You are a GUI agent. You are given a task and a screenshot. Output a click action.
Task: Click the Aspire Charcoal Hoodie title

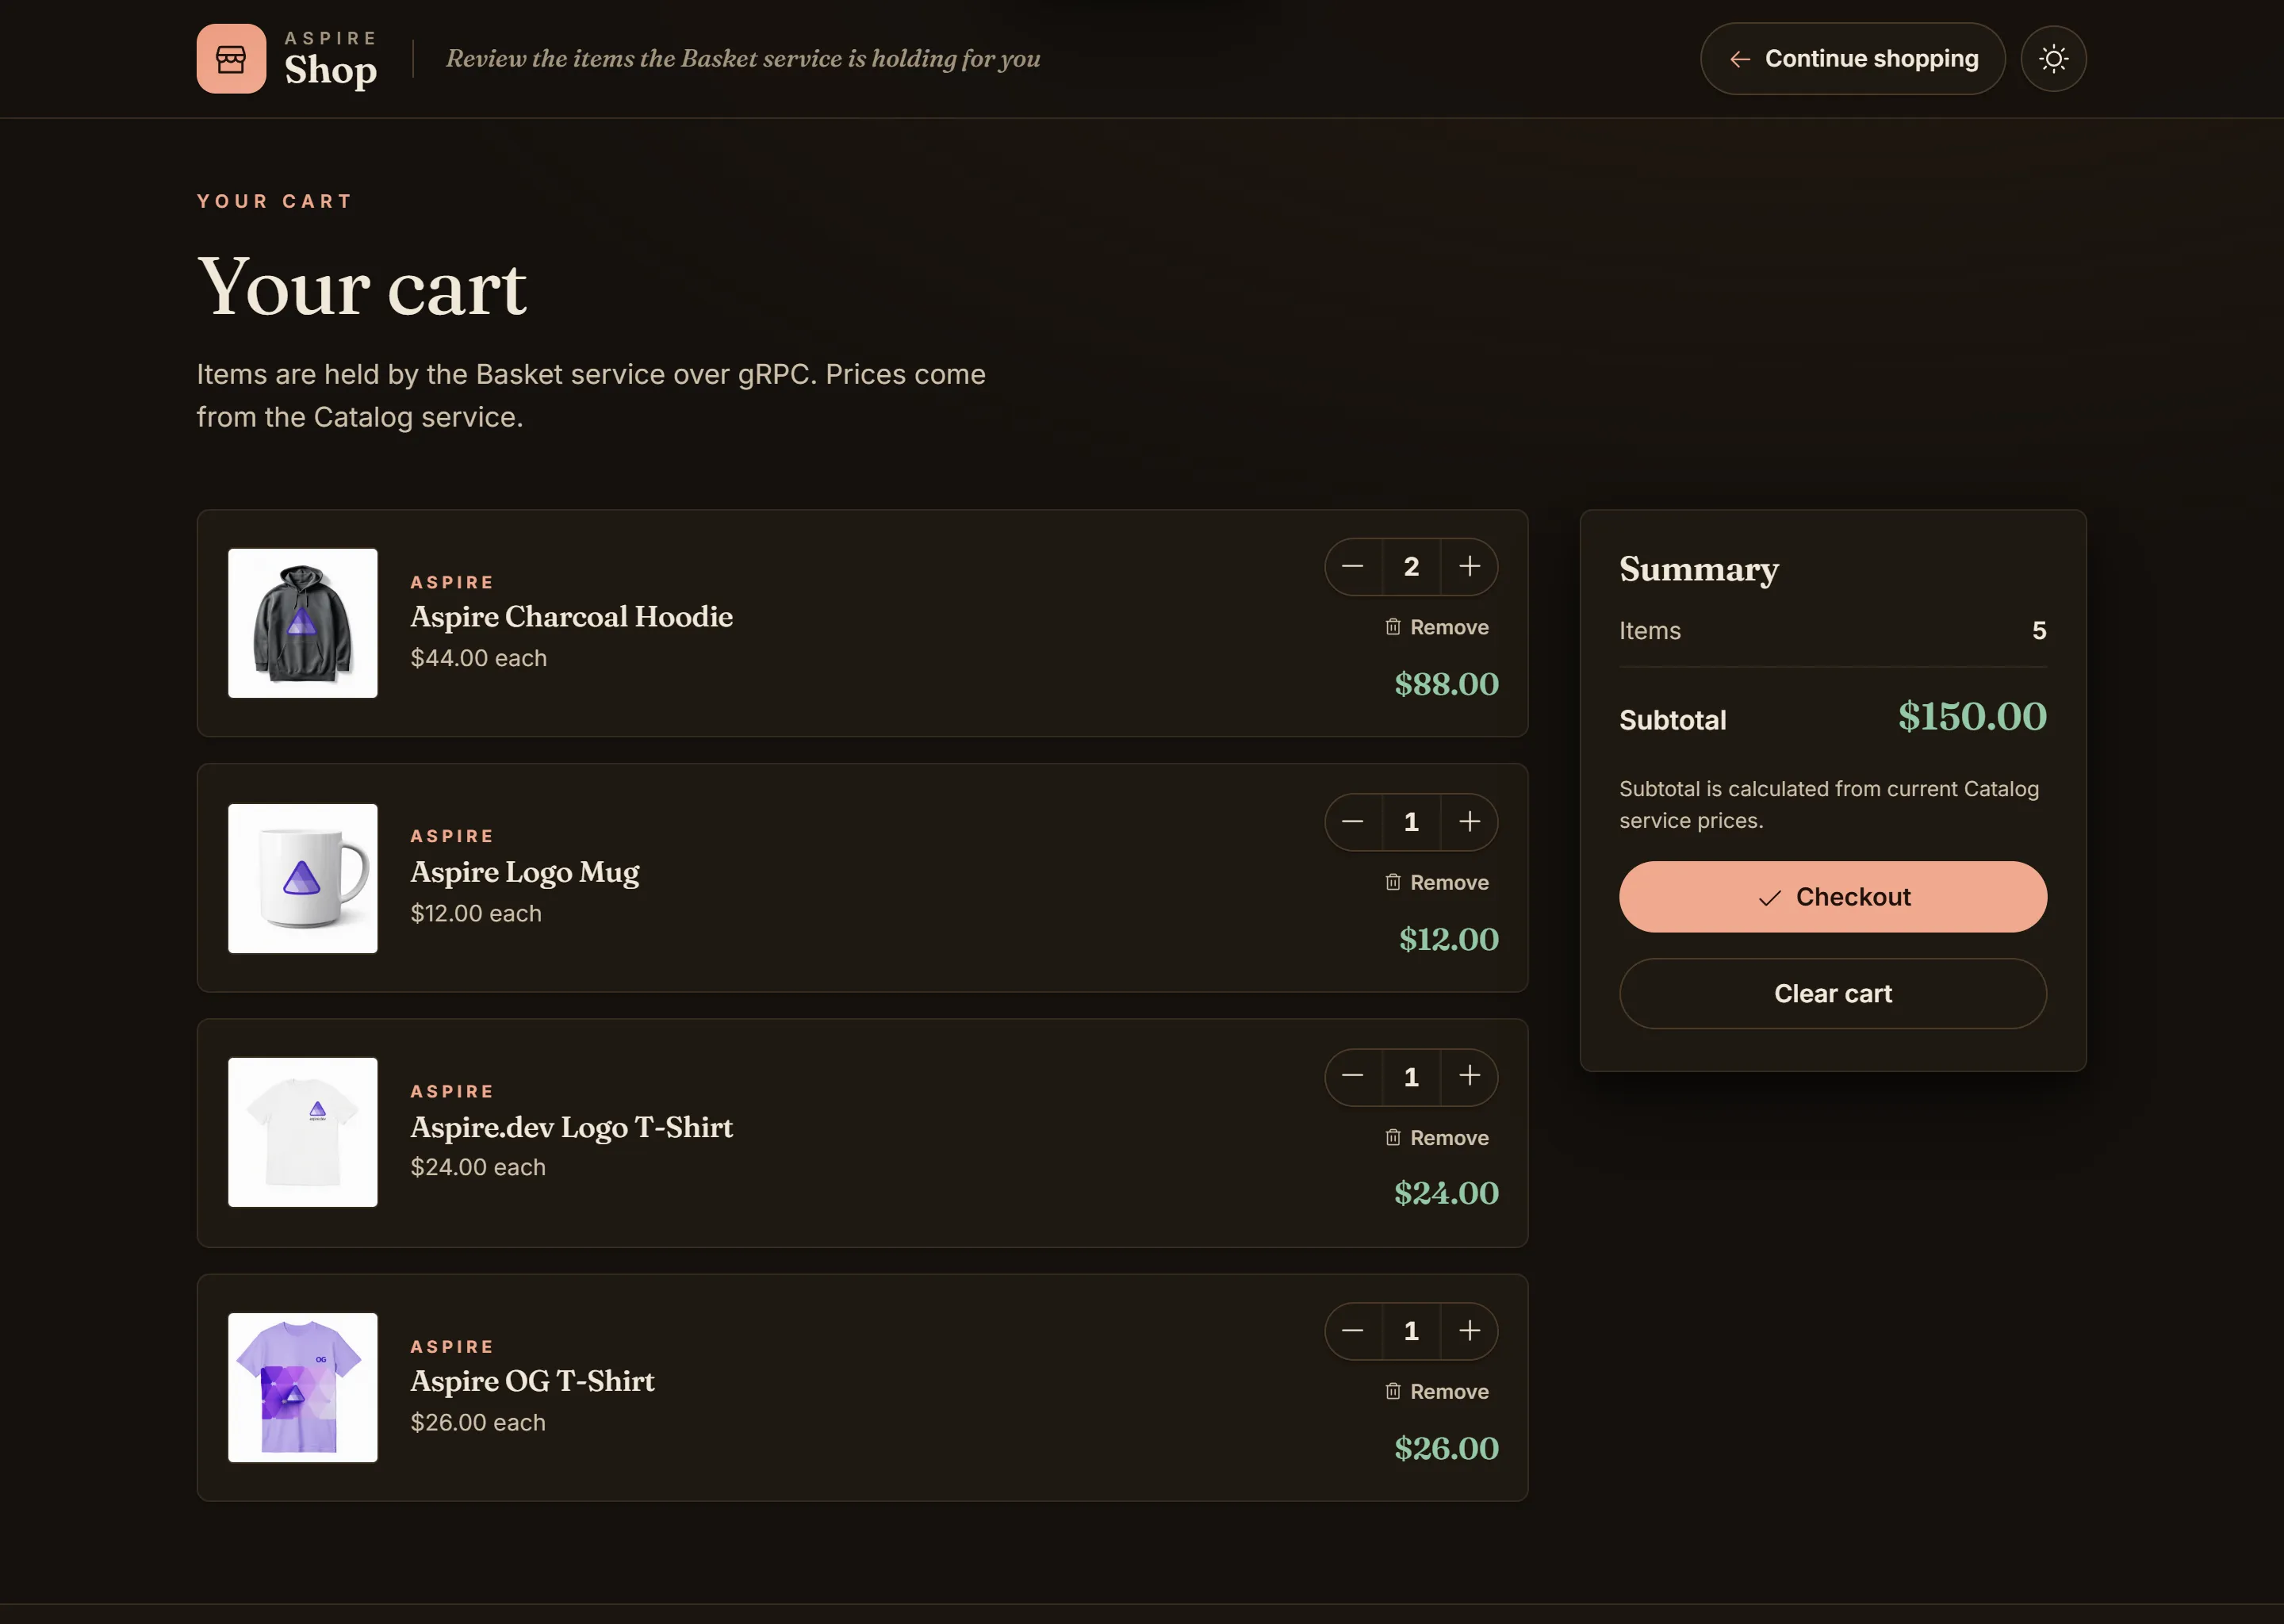(x=571, y=617)
